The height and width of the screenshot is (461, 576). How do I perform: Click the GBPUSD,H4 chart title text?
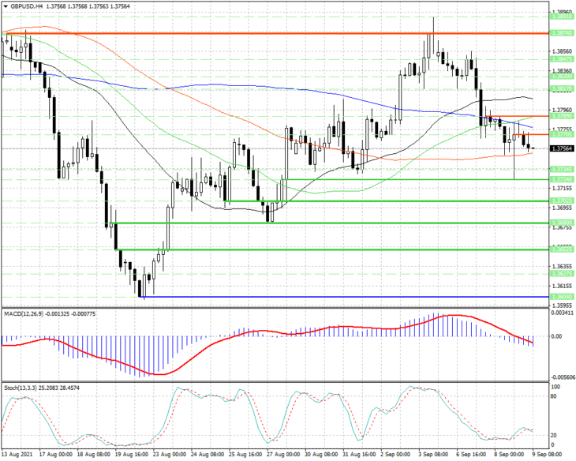click(x=24, y=6)
